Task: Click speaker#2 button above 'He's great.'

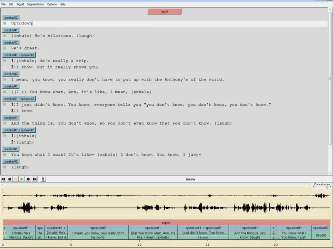Action: (x=11, y=43)
